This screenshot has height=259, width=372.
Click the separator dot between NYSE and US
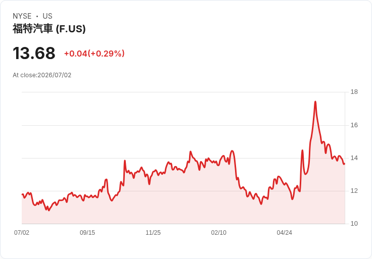coord(37,16)
